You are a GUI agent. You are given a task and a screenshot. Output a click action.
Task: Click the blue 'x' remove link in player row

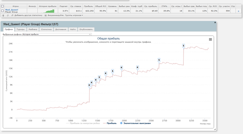coord(238,11)
